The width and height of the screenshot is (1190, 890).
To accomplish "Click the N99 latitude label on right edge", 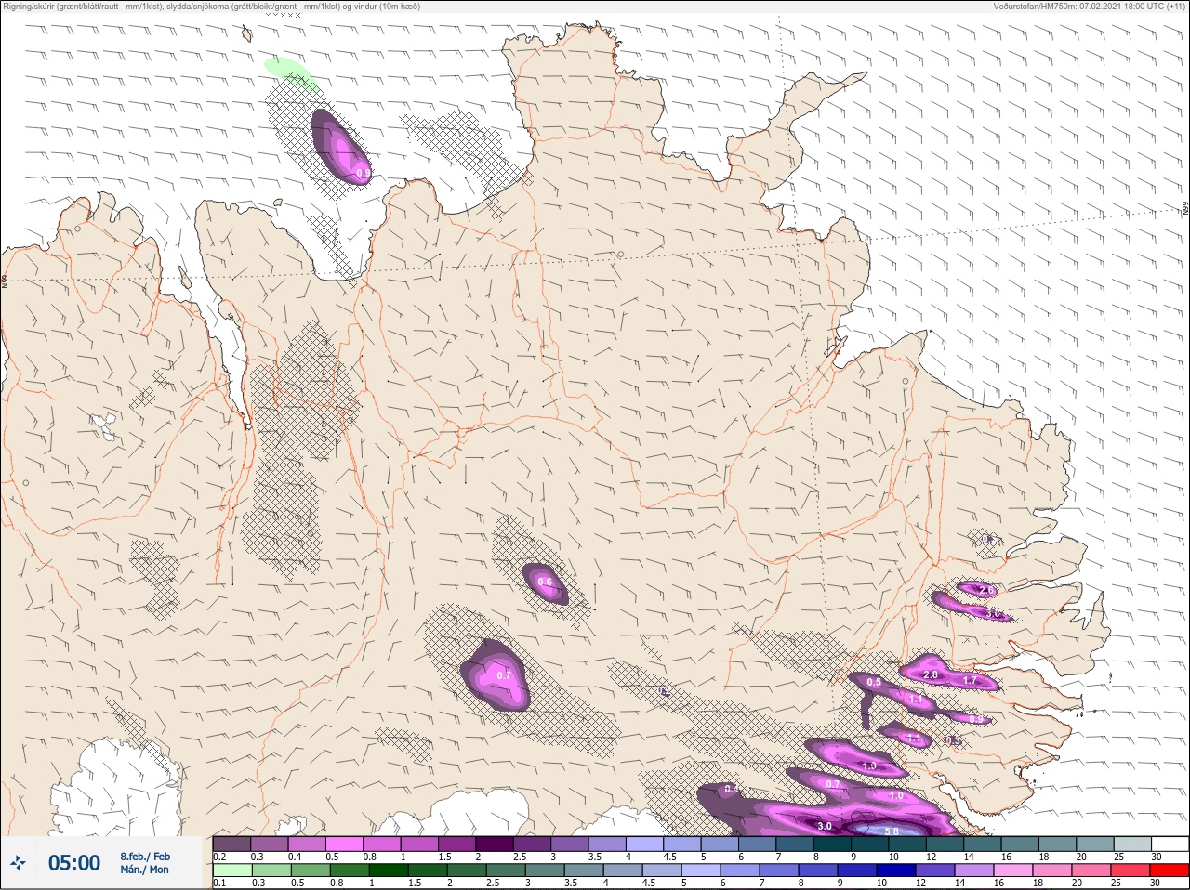I will click(1185, 209).
